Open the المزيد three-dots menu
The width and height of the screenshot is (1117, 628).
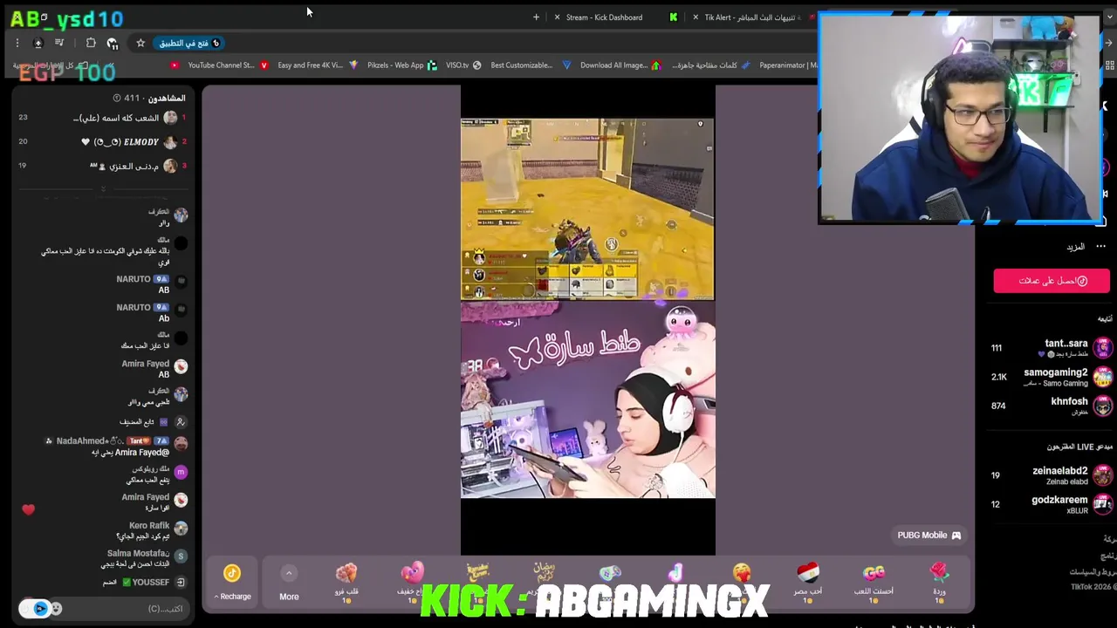click(1100, 247)
